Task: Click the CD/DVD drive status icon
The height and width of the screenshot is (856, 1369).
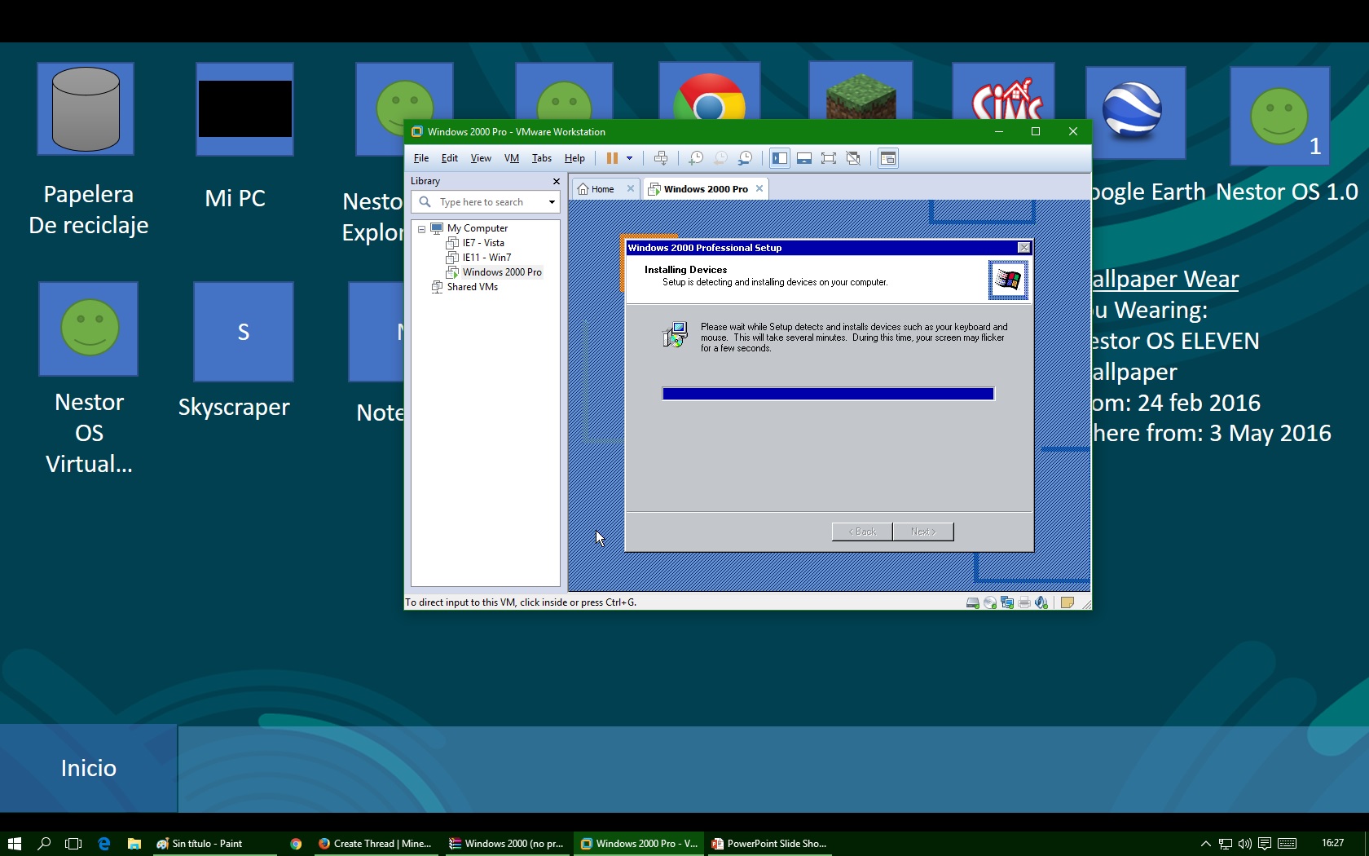Action: pyautogui.click(x=989, y=602)
